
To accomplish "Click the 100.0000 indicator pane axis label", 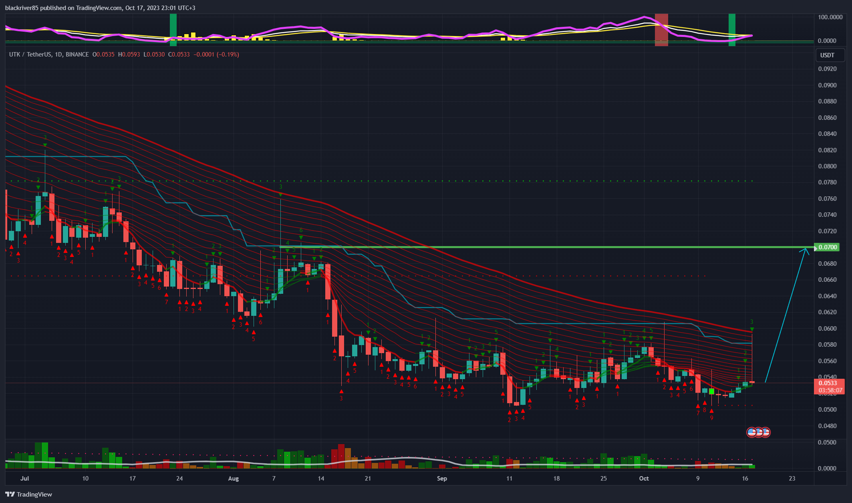I will pos(830,17).
